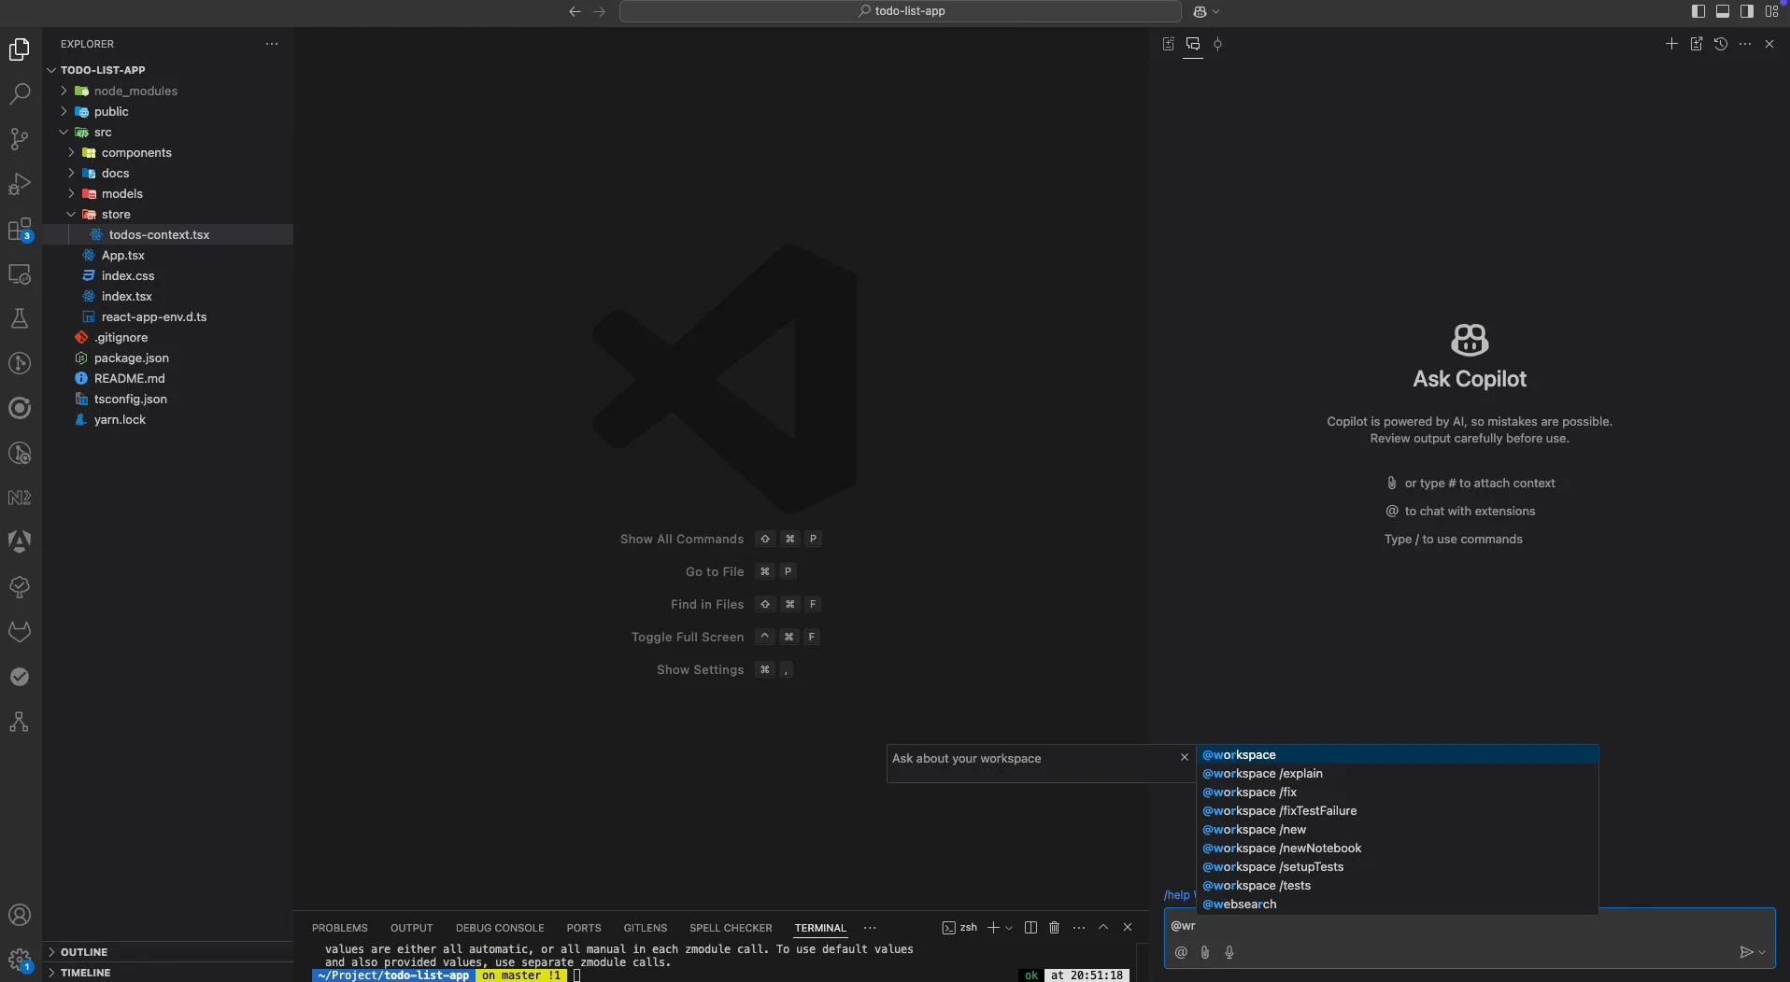Show chat history in the Copilot panel
This screenshot has width=1790, height=982.
click(x=1721, y=44)
